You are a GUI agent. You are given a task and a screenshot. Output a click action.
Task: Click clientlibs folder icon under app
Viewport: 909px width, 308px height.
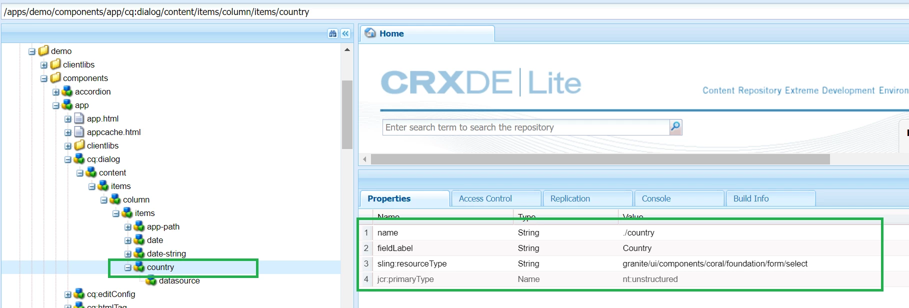tap(80, 145)
